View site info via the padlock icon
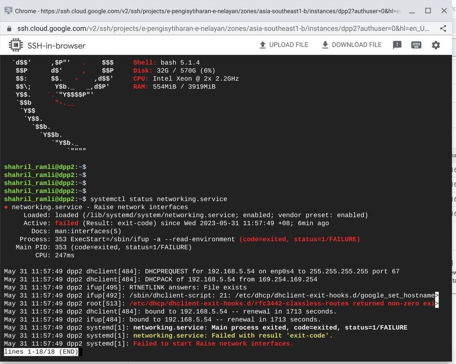The image size is (456, 364). [9, 28]
